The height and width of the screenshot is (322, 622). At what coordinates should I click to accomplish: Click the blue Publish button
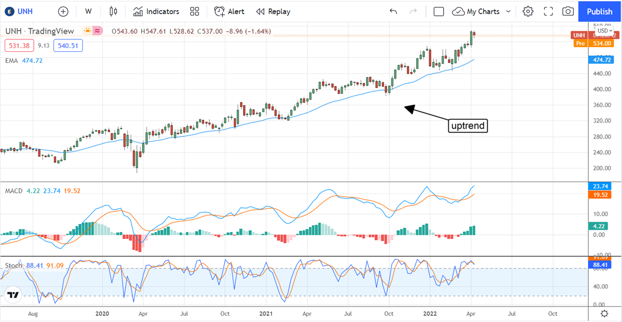(600, 11)
